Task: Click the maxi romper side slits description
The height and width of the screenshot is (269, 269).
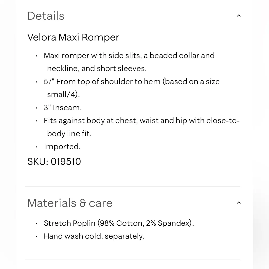Action: click(x=129, y=56)
